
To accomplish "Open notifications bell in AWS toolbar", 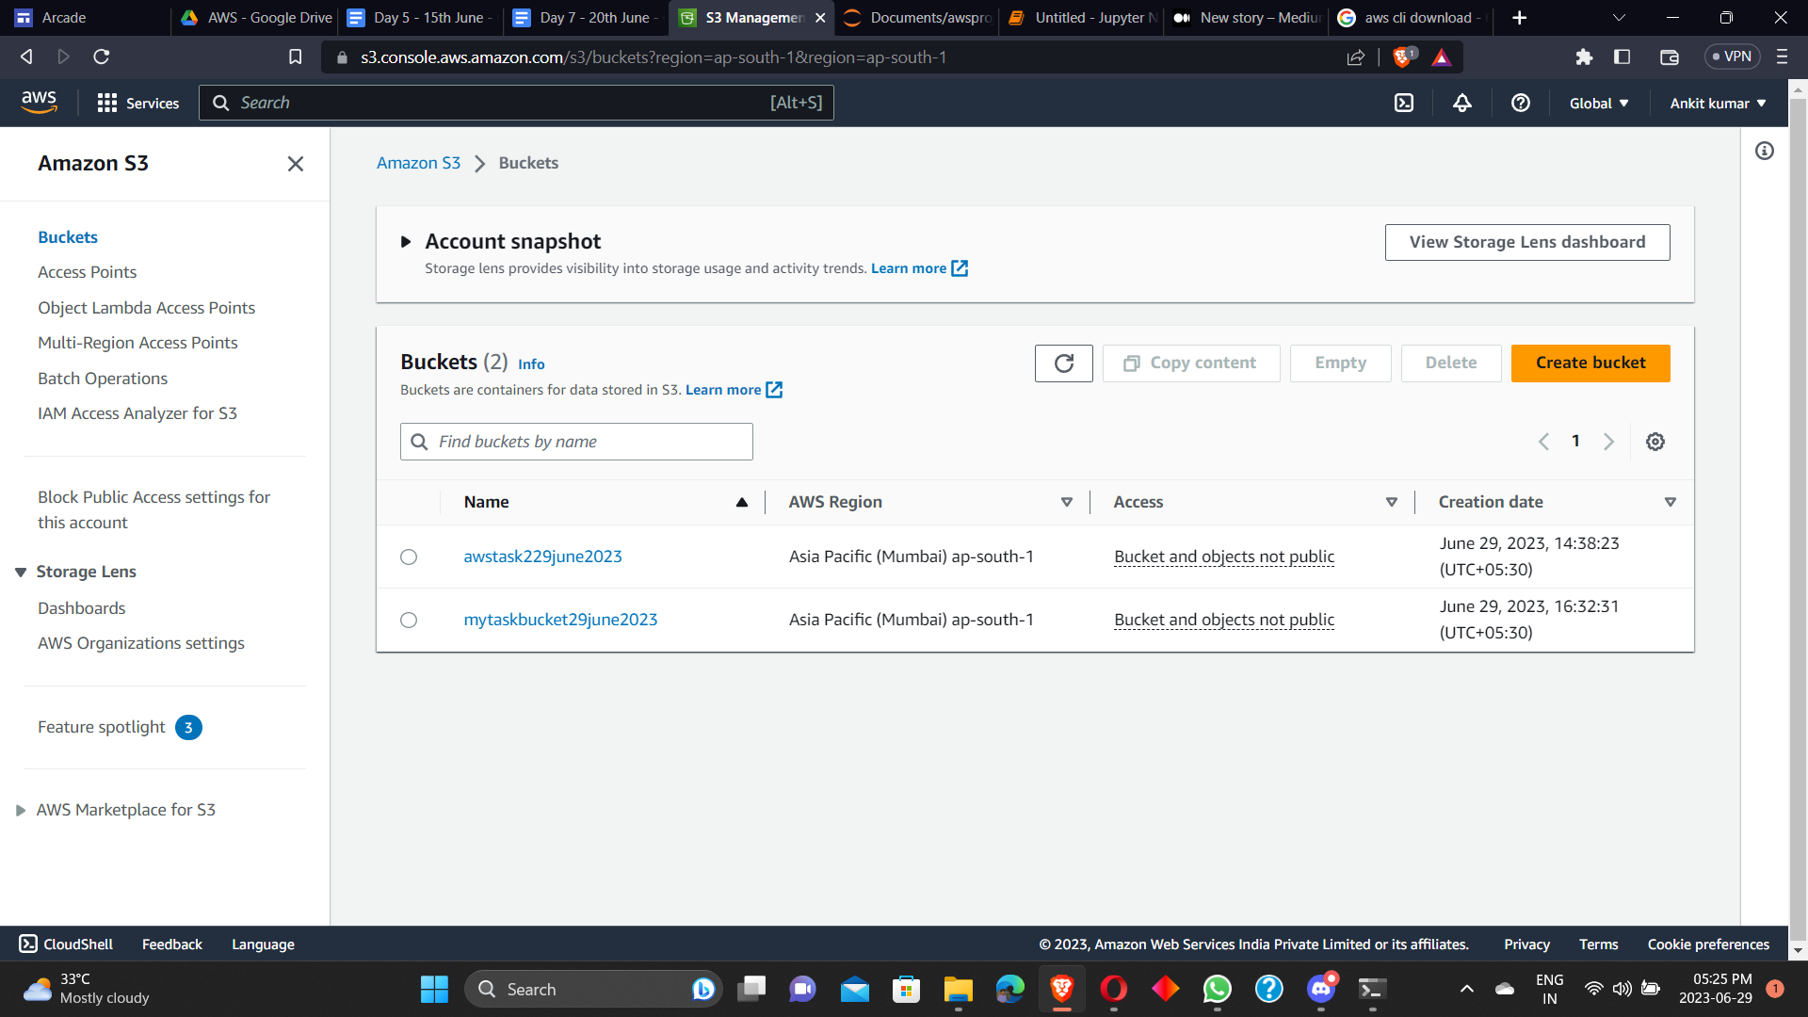I will pos(1461,103).
